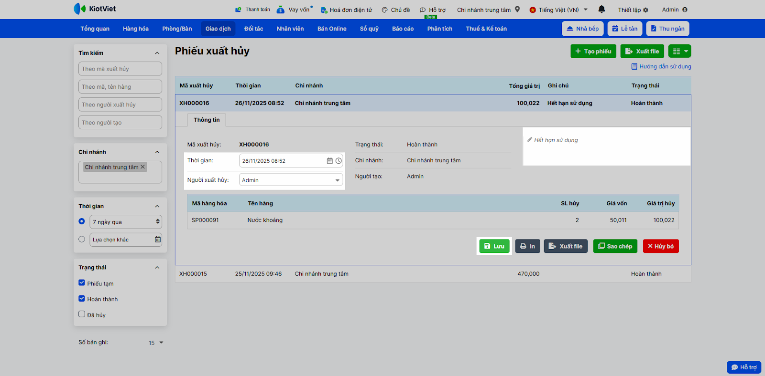
Task: Select the Lựa chọn khác radio button
Action: point(82,239)
